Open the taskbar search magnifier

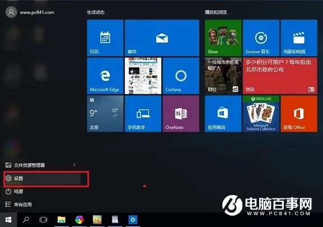point(26,220)
